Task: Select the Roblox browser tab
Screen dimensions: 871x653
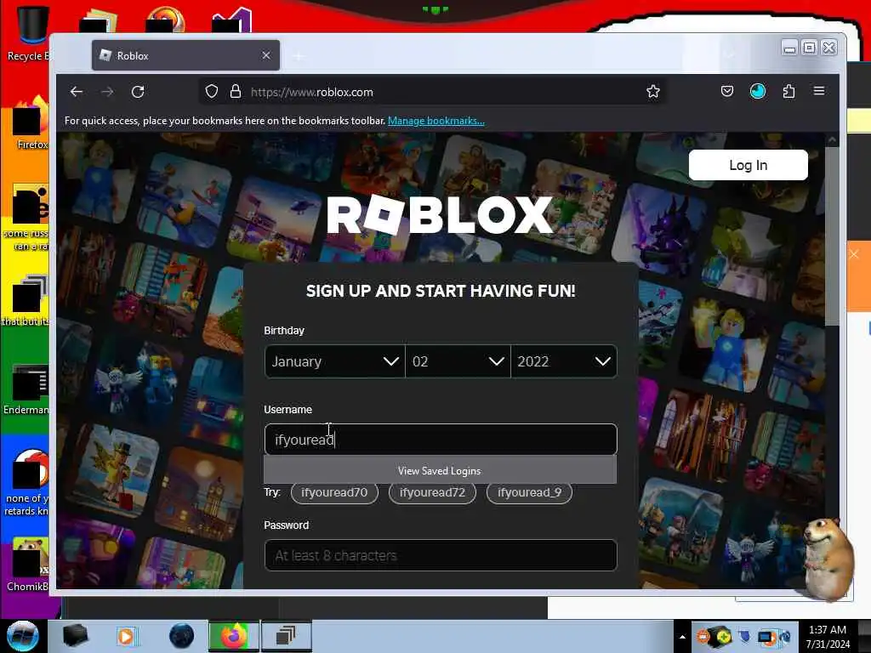Action: click(x=185, y=55)
